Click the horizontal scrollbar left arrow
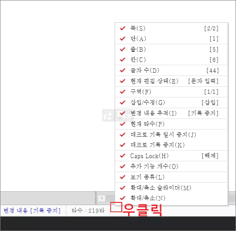 click(102, 198)
